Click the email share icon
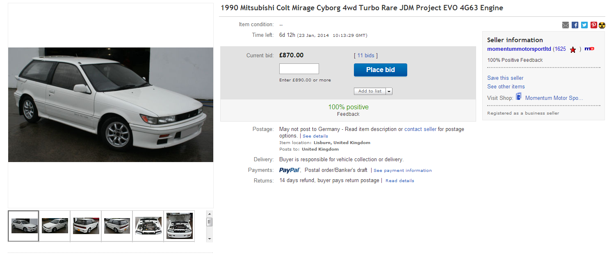 click(x=566, y=25)
